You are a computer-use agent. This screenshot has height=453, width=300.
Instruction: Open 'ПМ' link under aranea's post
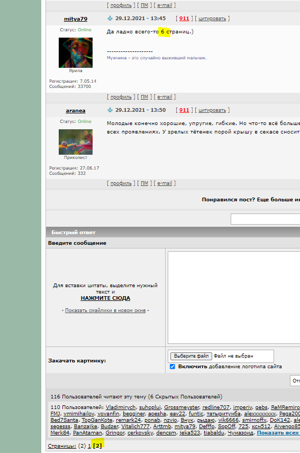pos(144,183)
